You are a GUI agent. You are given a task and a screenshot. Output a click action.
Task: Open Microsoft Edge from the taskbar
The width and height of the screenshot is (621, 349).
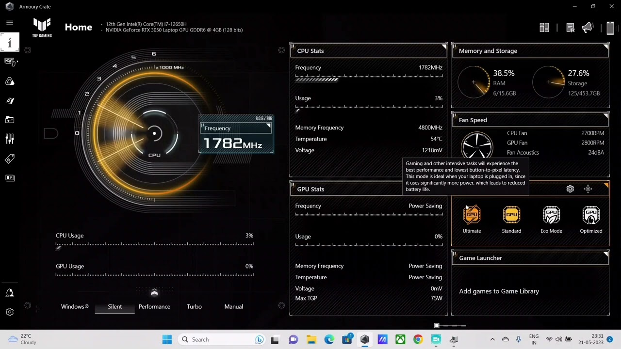[x=329, y=339]
